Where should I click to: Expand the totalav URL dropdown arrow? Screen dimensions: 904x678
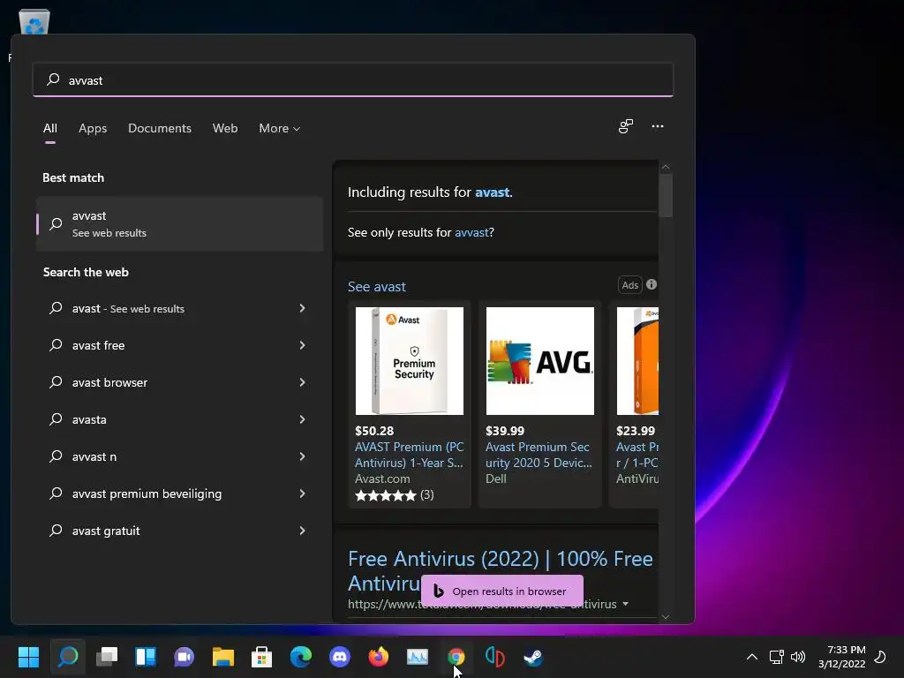(x=626, y=604)
